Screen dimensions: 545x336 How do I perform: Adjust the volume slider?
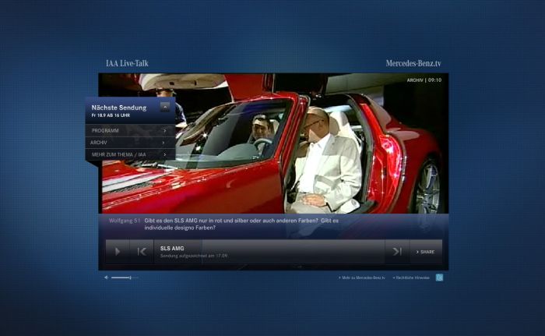pyautogui.click(x=124, y=278)
